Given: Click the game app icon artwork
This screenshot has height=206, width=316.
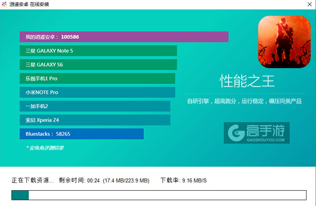Looking at the screenshot, I should [284, 42].
